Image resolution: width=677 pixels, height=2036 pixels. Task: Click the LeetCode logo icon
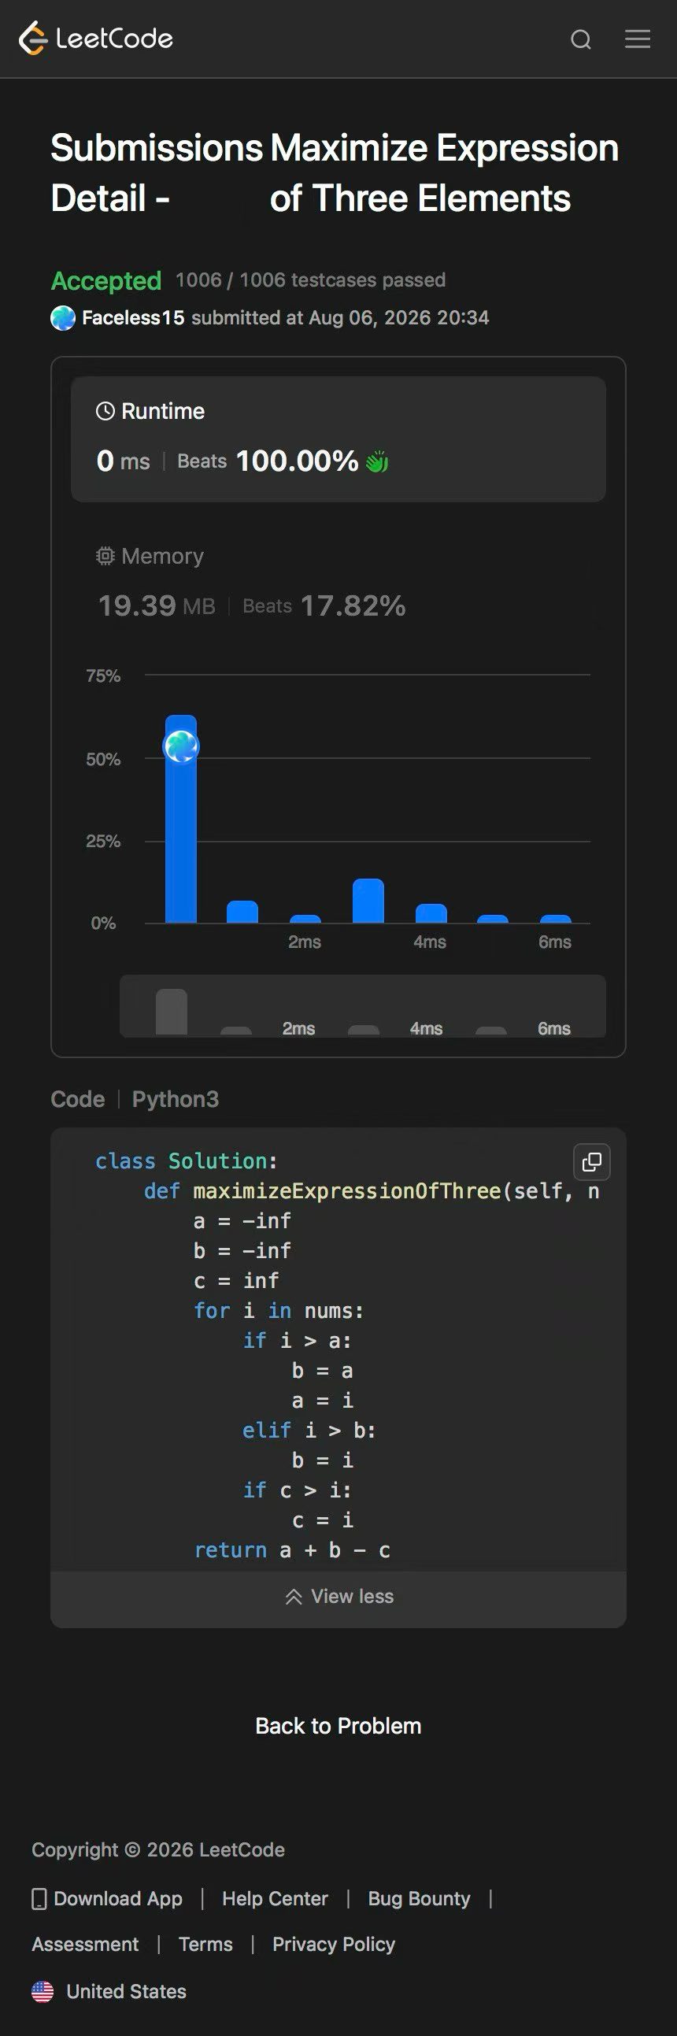33,38
